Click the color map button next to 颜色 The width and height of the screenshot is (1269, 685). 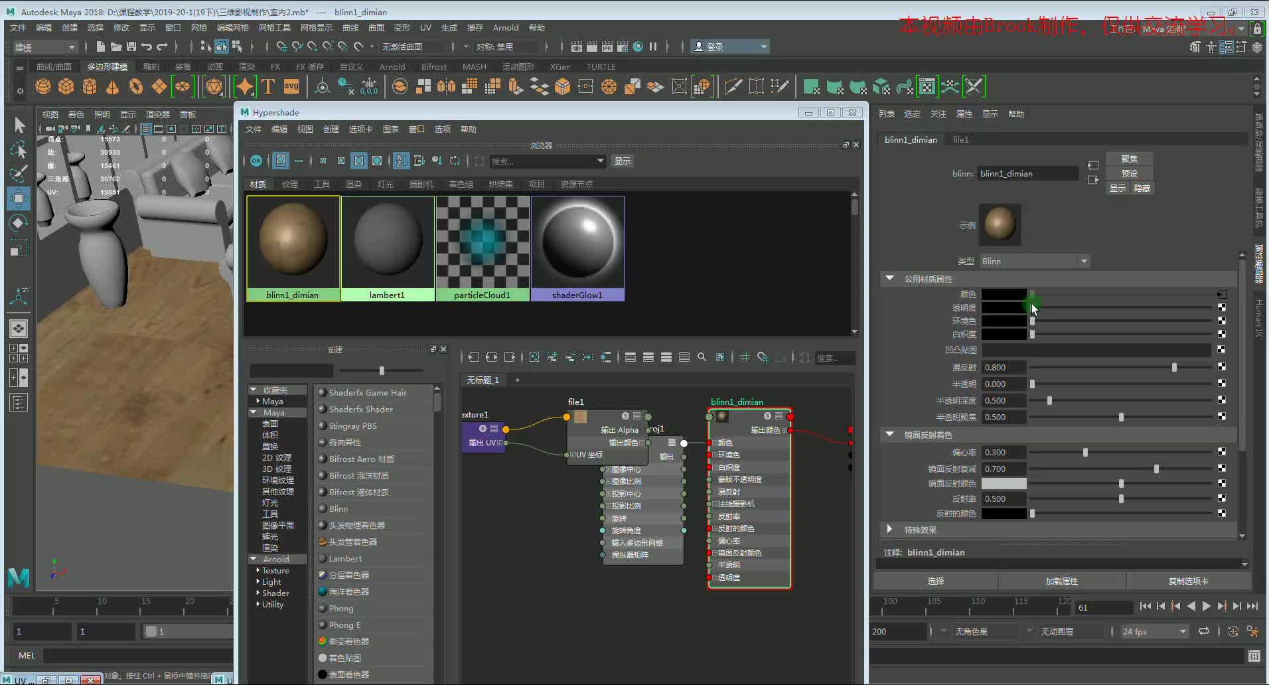[x=1221, y=294]
